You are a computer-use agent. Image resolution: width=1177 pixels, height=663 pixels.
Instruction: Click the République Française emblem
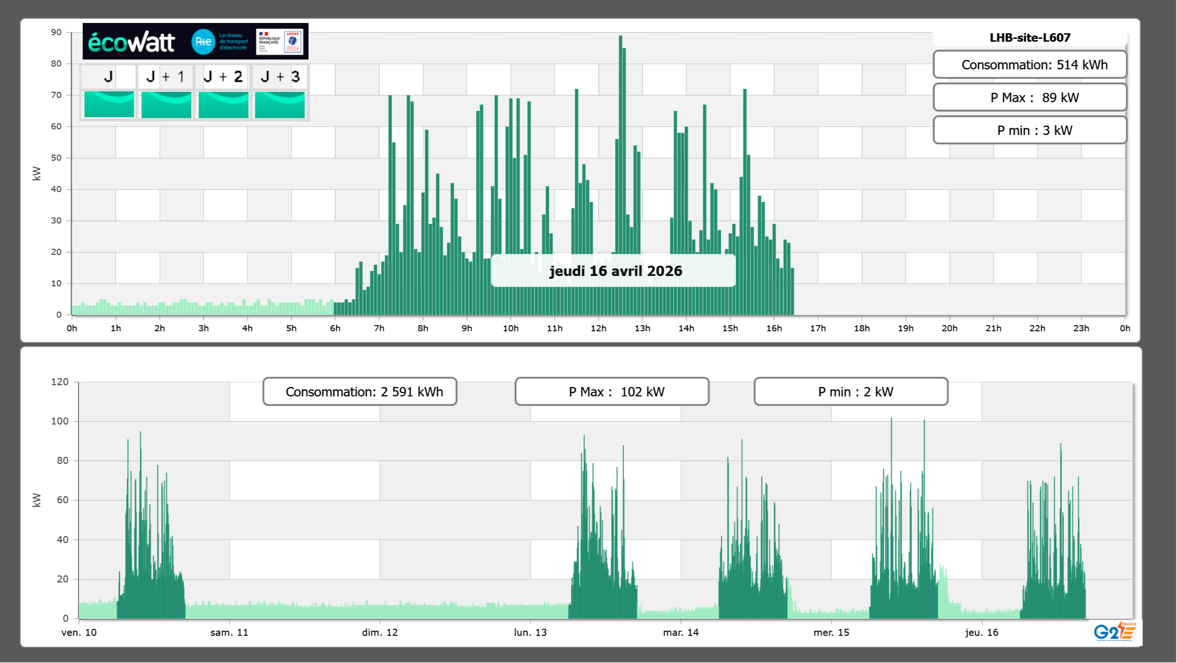[x=269, y=42]
